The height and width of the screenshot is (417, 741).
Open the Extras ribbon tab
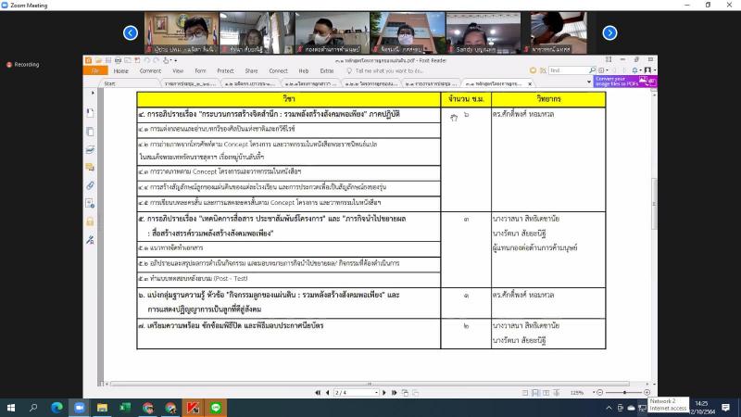click(x=327, y=71)
